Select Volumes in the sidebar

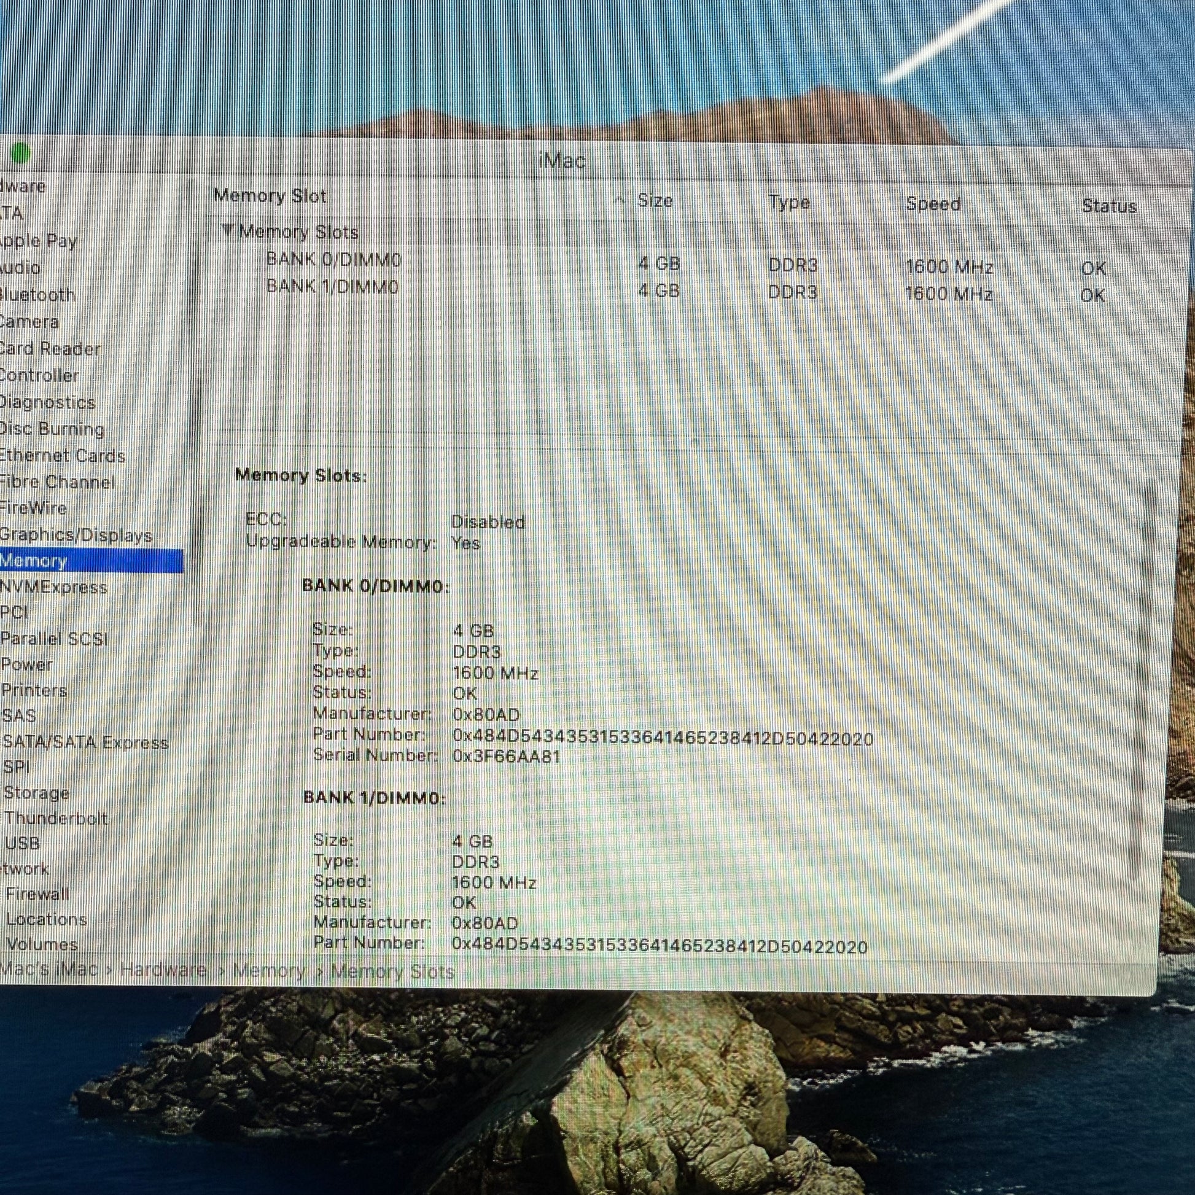click(42, 944)
